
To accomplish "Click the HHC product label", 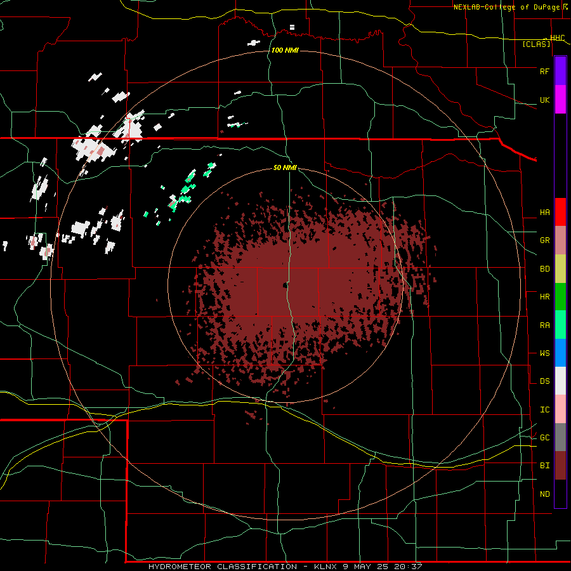I will tap(557, 38).
